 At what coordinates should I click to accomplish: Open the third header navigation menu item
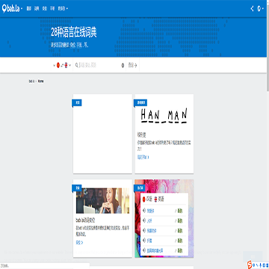tap(45, 9)
